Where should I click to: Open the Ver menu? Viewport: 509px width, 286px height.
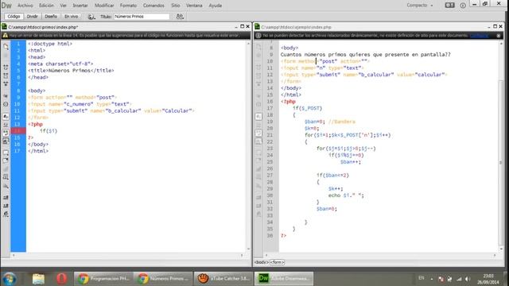tap(64, 6)
